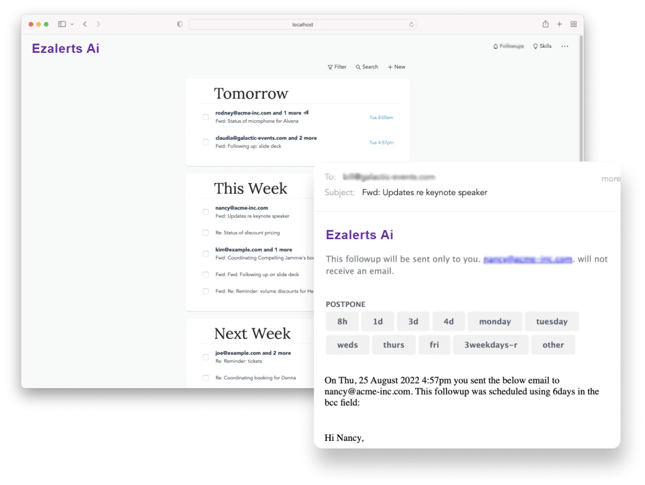Click the paper plane icon beside rodney@acme-inc.com
The height and width of the screenshot is (485, 645).
306,113
